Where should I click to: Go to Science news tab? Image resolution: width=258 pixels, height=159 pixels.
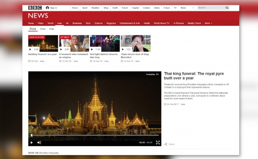pos(98,23)
